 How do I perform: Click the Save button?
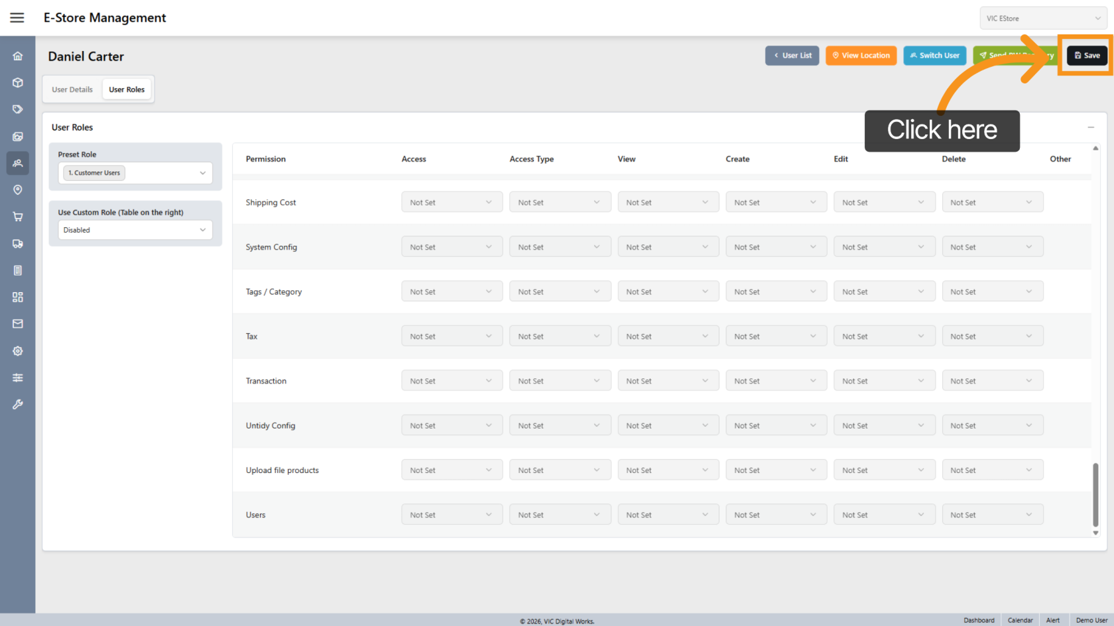pyautogui.click(x=1087, y=56)
